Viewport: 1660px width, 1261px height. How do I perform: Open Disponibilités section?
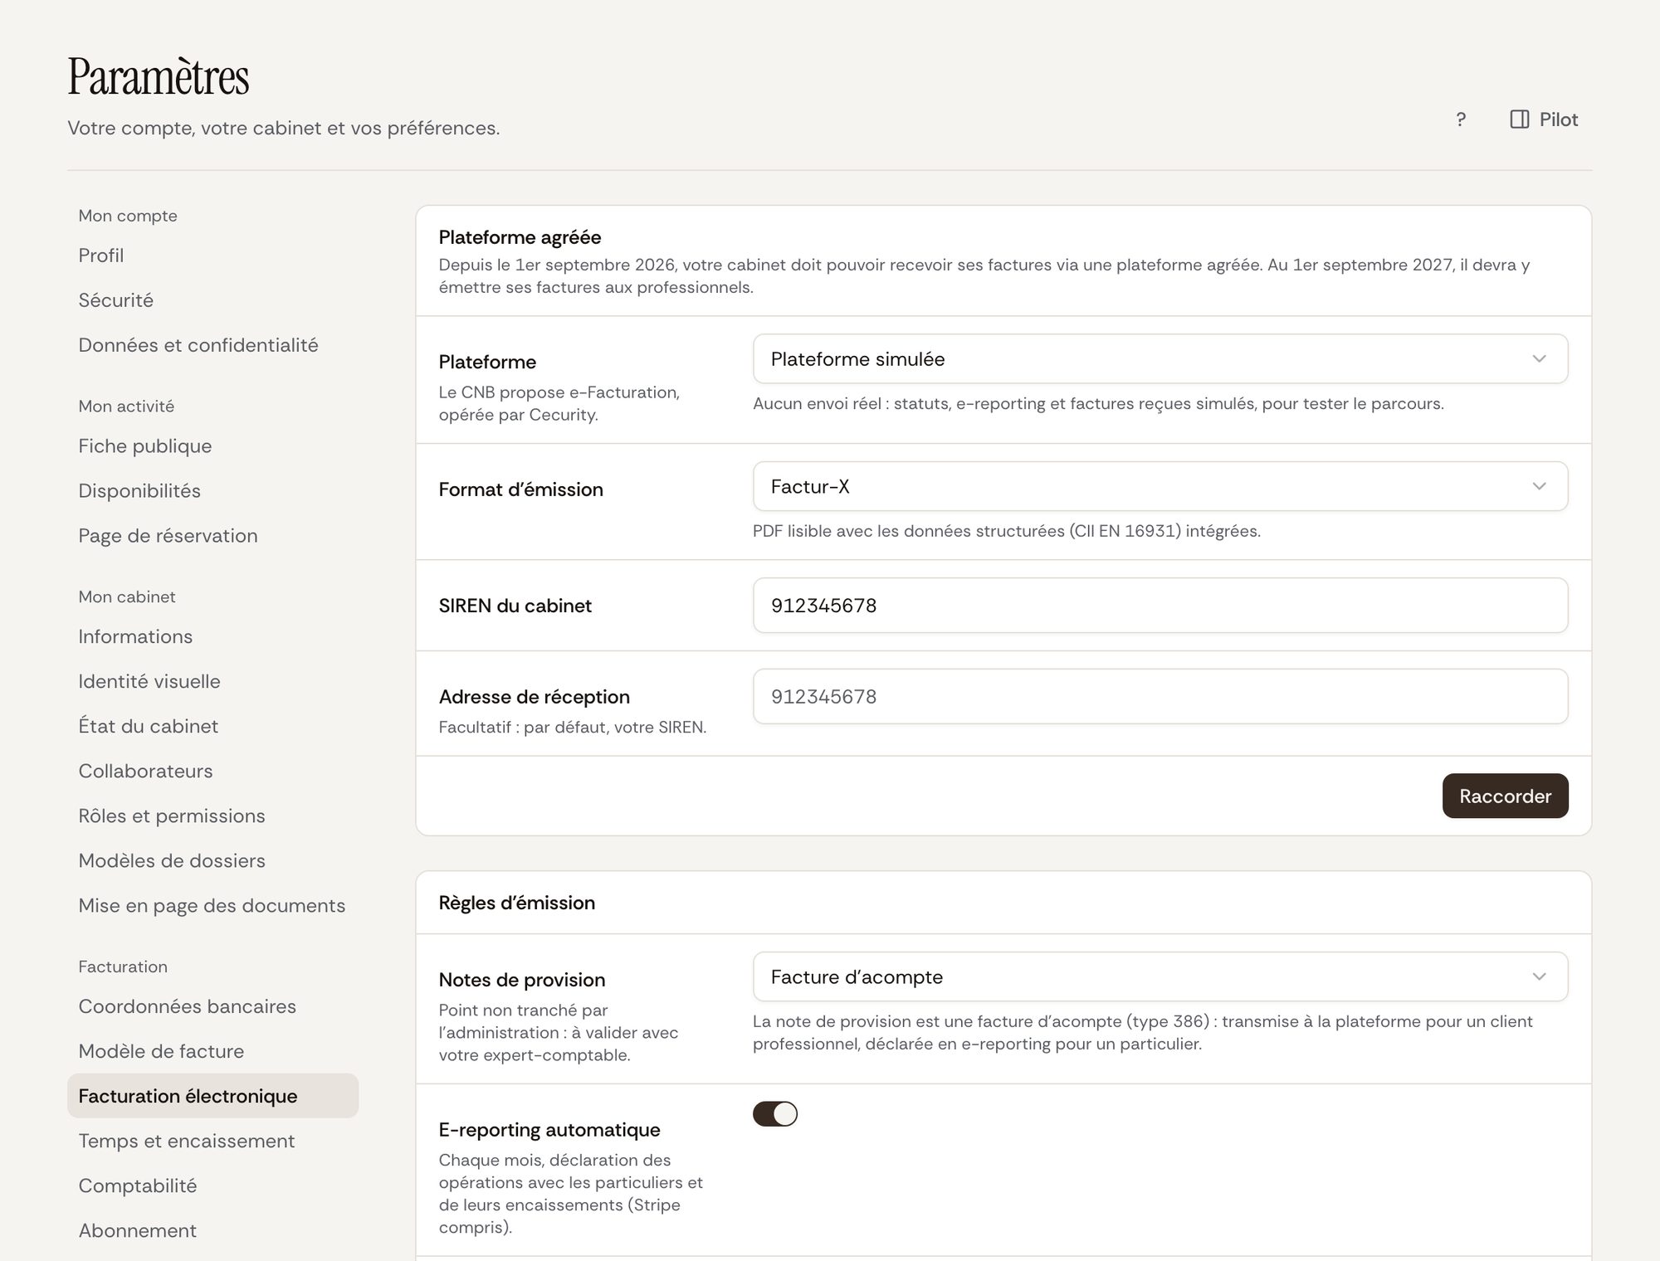pos(212,491)
